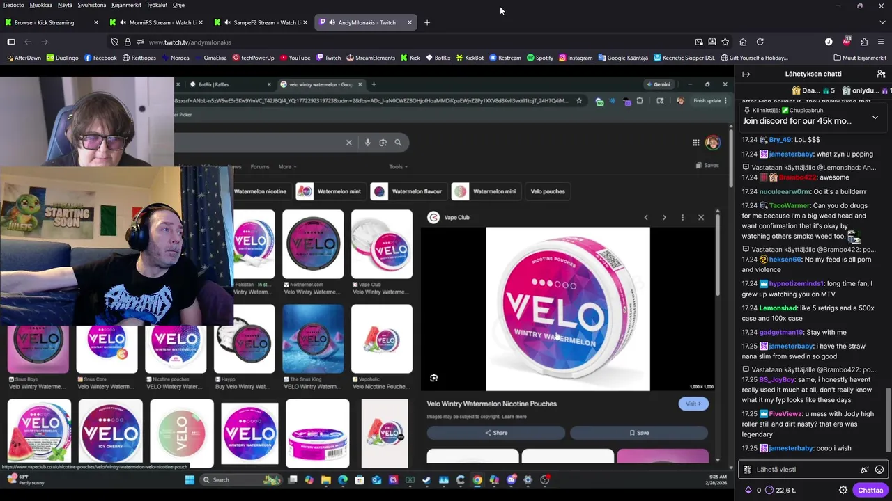This screenshot has height=501, width=892.
Task: Collapse the Twitch chat panel arrow
Action: (746, 74)
